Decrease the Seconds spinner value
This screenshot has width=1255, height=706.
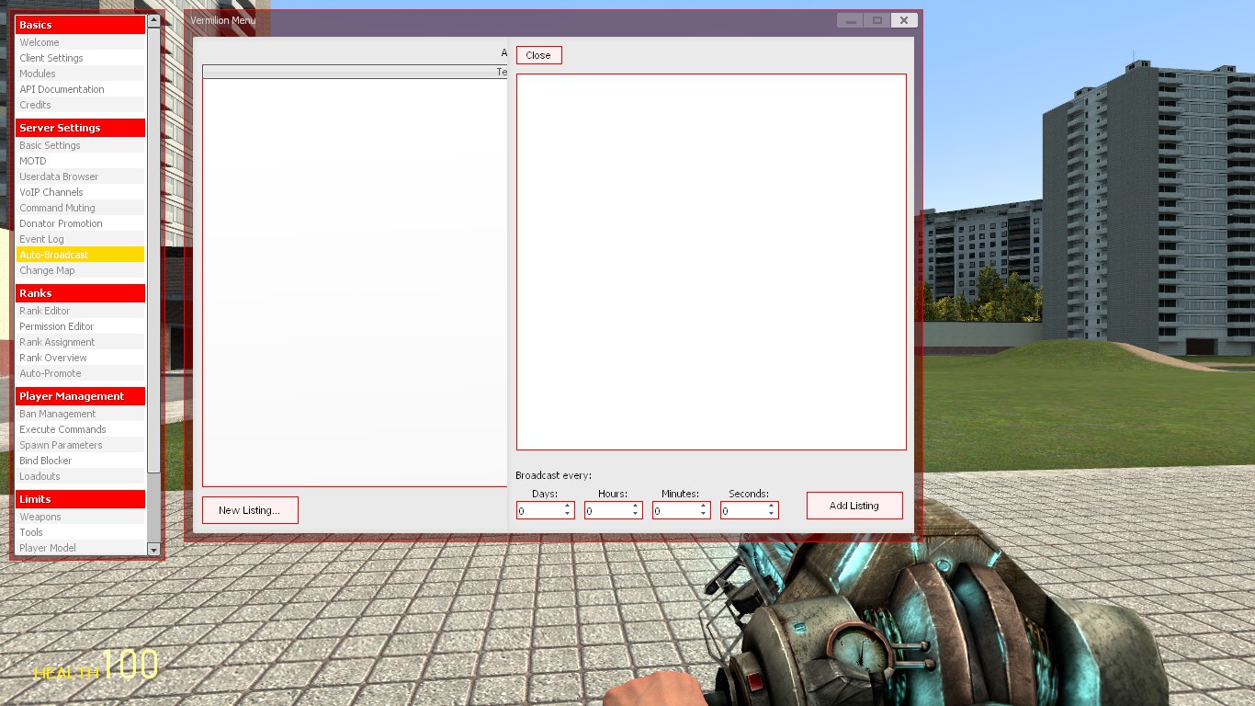pyautogui.click(x=771, y=514)
